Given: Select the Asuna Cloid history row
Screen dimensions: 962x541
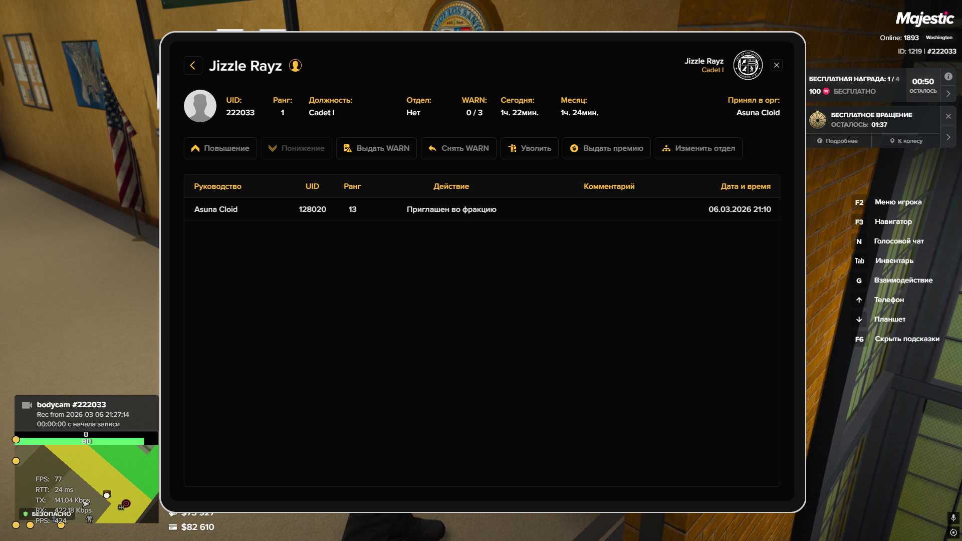Looking at the screenshot, I should 481,209.
